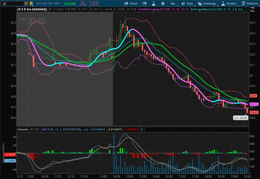Click the 19:30 time axis label
Screen dimensions: 260x179
click(247, 176)
